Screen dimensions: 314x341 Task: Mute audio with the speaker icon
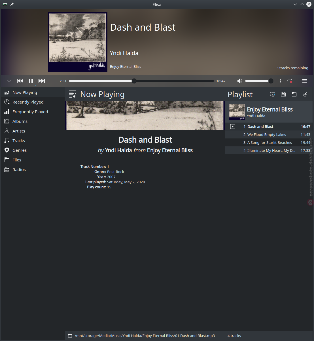coord(240,81)
